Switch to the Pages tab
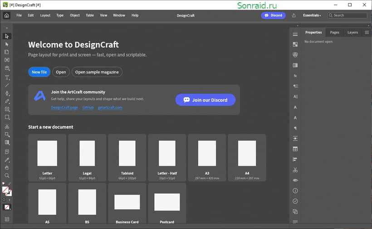372x229 pixels. 334,33
